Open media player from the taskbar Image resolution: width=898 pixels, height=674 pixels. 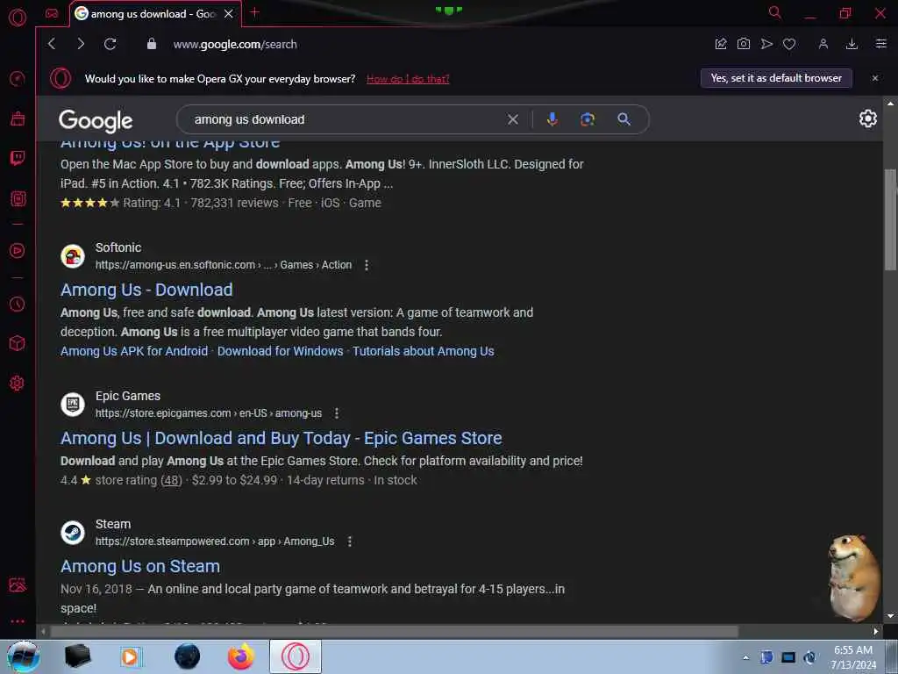[x=132, y=656]
